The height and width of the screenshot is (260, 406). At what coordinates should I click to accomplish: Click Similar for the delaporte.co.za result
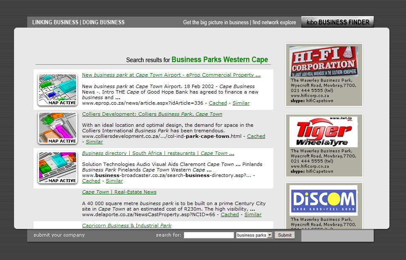coord(253,214)
